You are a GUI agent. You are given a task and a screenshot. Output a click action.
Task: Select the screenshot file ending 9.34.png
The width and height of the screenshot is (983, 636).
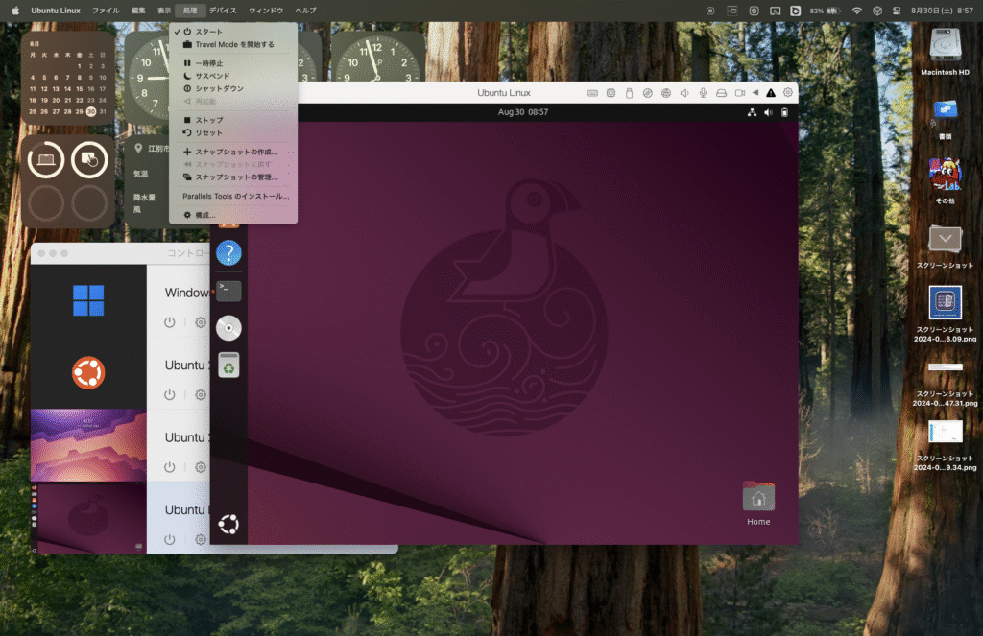click(945, 445)
